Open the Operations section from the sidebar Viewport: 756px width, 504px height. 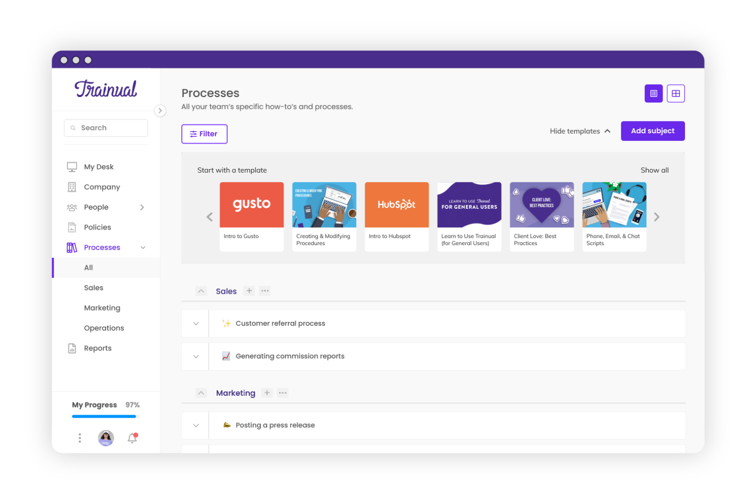[104, 327]
